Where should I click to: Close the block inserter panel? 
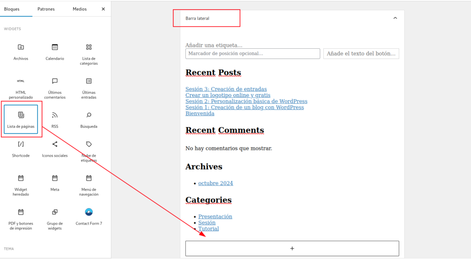103,9
